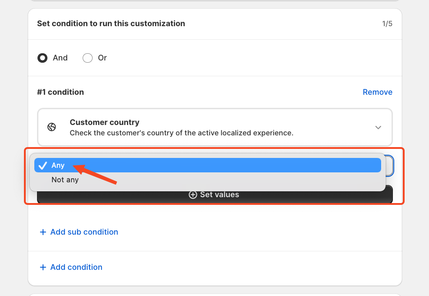Click the Customer country description text
The width and height of the screenshot is (429, 296).
click(x=182, y=133)
